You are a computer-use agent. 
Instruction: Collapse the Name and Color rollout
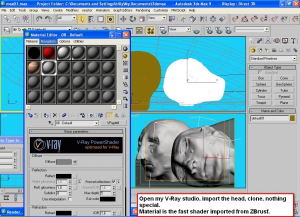click(x=272, y=111)
